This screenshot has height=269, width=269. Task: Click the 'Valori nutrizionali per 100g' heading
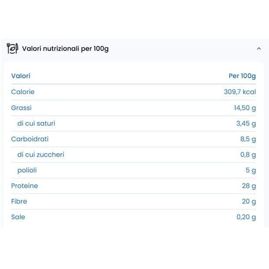point(65,49)
